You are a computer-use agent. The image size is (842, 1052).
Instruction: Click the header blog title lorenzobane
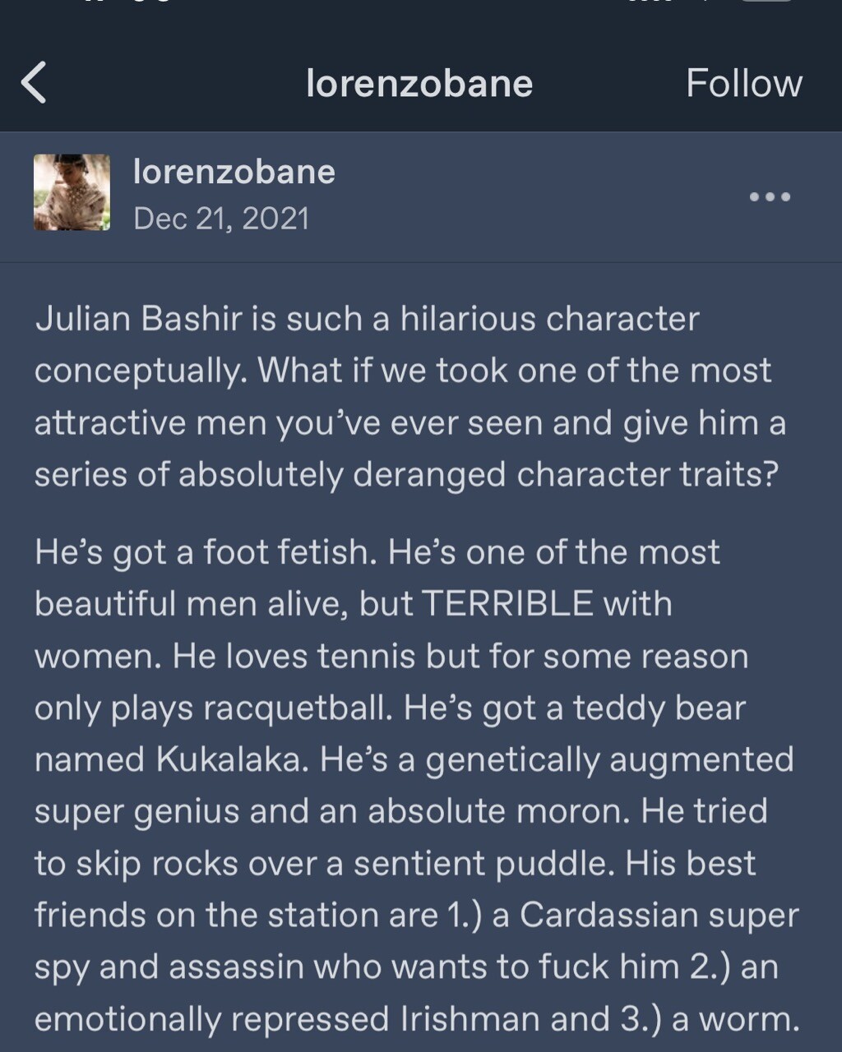pyautogui.click(x=419, y=83)
